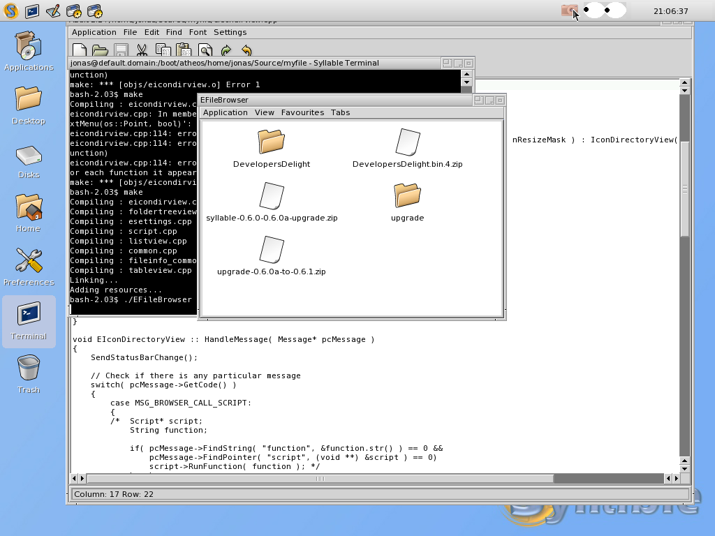Launch Terminal from the top dock
The image size is (715, 536).
pos(32,11)
